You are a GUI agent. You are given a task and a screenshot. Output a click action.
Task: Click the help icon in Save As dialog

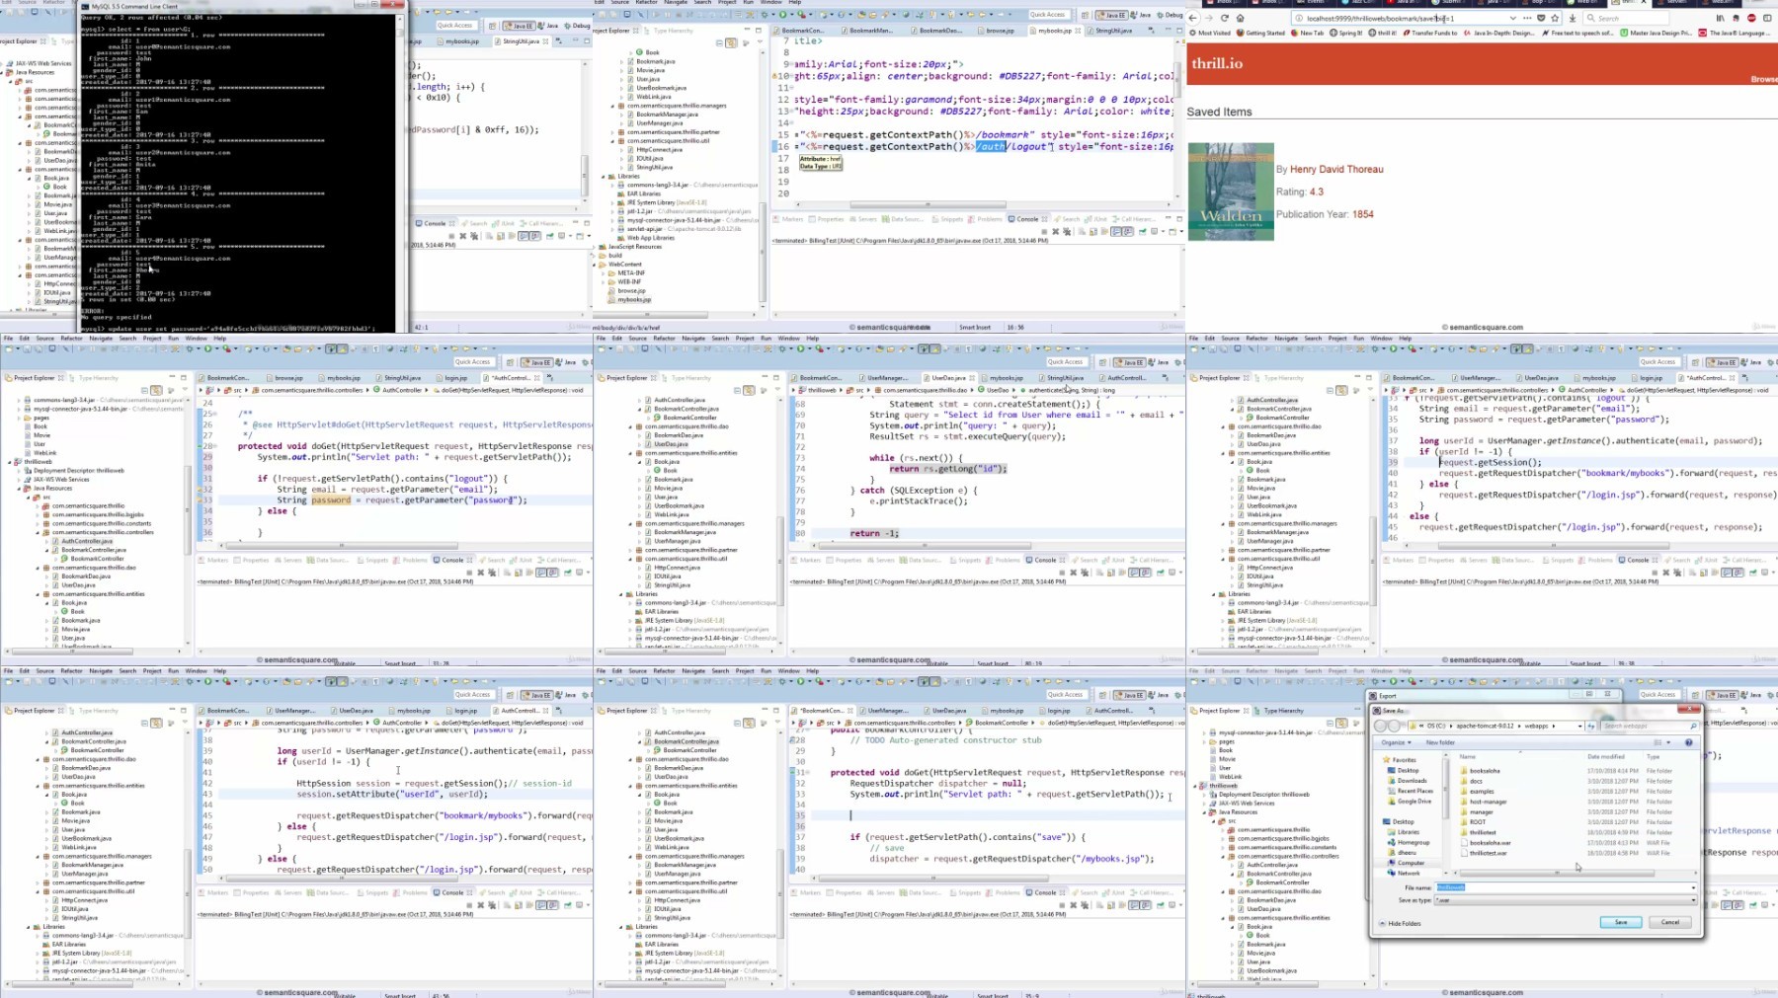[1688, 742]
